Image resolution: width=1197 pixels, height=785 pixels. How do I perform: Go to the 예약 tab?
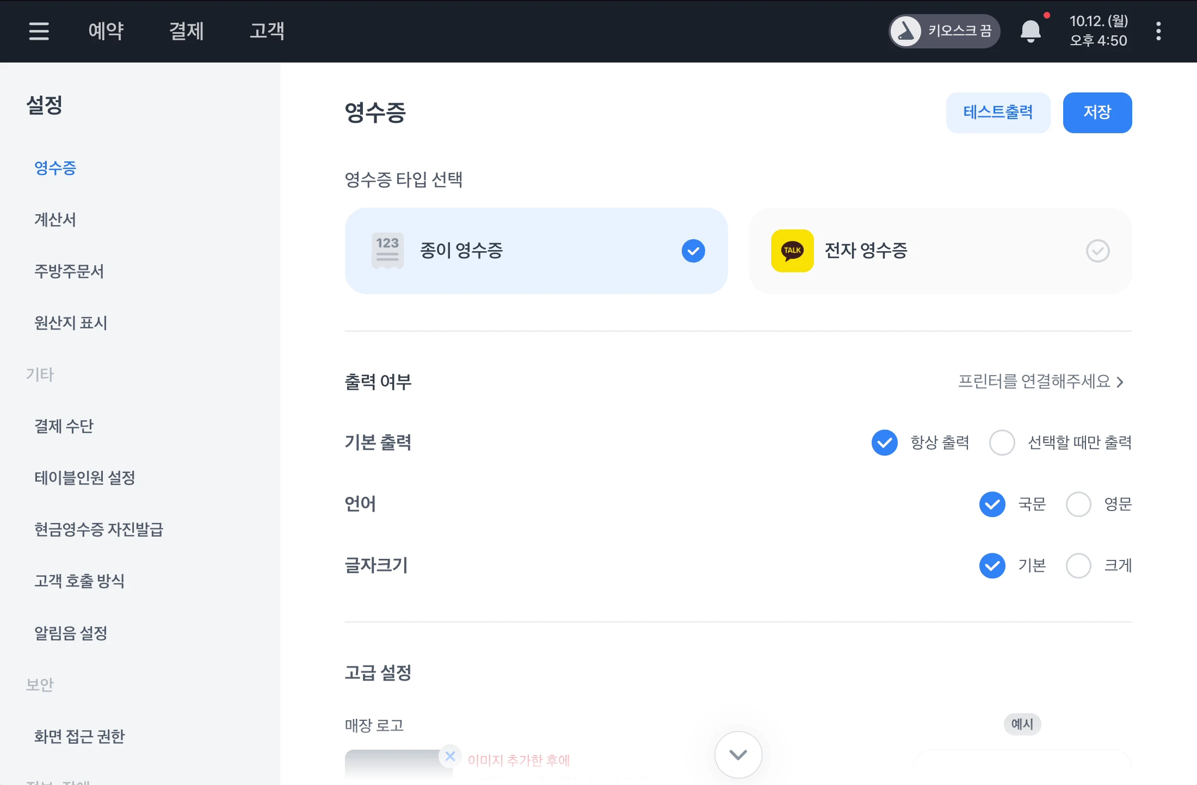point(106,31)
